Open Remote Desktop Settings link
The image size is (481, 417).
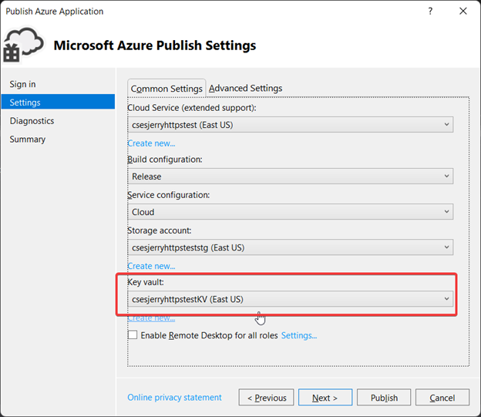(299, 335)
